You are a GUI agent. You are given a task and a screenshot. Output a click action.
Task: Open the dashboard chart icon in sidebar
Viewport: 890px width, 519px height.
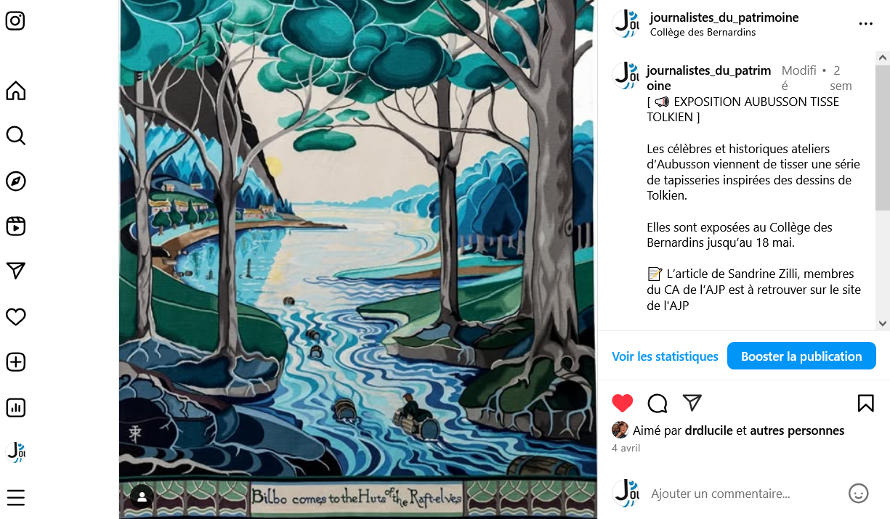15,407
